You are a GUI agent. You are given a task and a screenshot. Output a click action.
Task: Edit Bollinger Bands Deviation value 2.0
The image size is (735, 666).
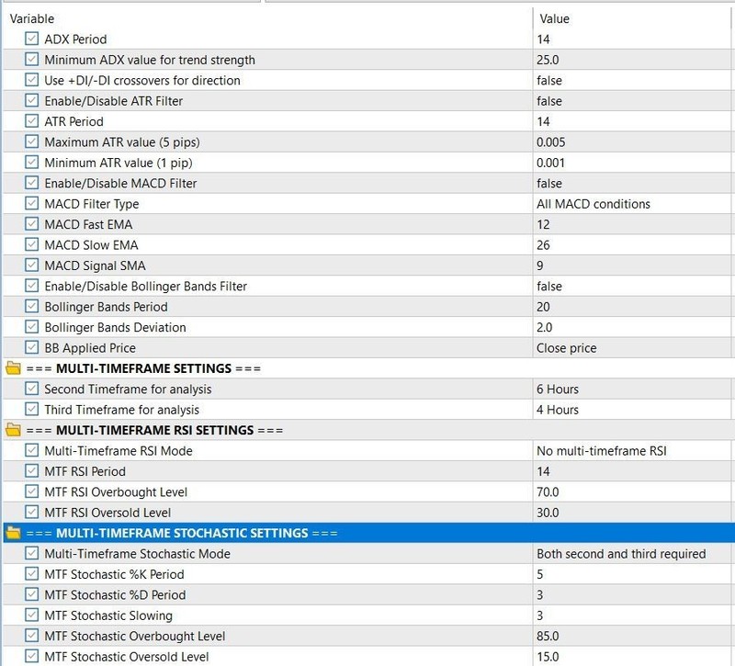[633, 327]
